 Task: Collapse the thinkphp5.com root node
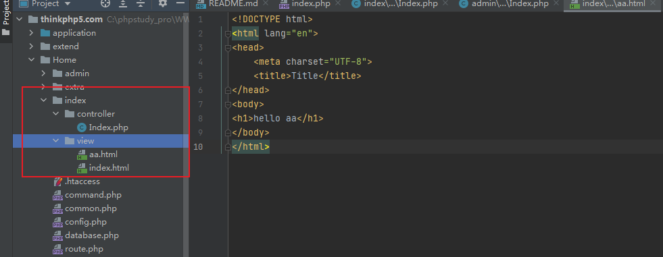[x=19, y=20]
